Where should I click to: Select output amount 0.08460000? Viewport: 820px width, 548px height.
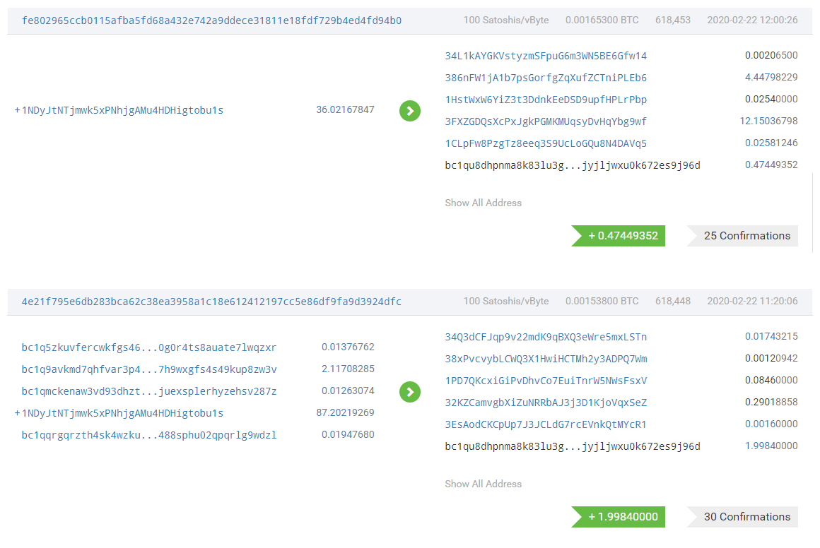pos(771,380)
